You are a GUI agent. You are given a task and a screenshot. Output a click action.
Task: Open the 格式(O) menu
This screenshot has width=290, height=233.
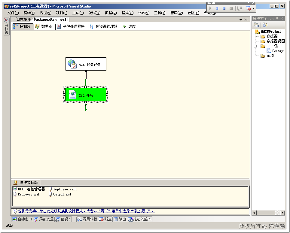click(127, 13)
